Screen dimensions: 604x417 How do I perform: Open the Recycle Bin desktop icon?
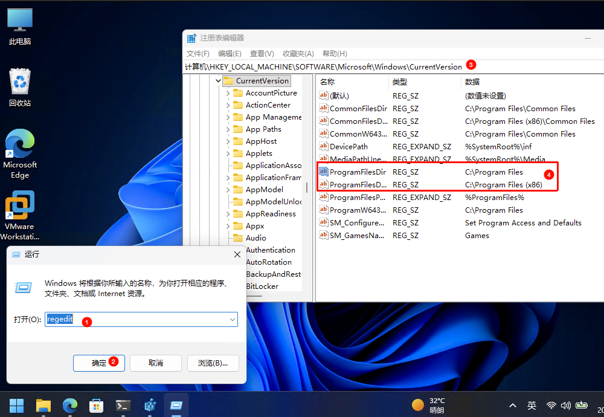pyautogui.click(x=20, y=87)
